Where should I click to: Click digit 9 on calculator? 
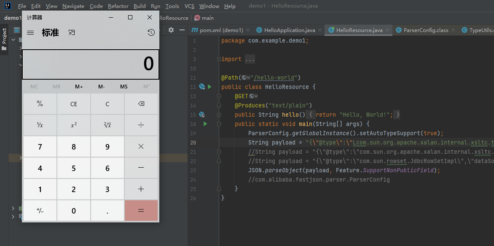(107, 147)
